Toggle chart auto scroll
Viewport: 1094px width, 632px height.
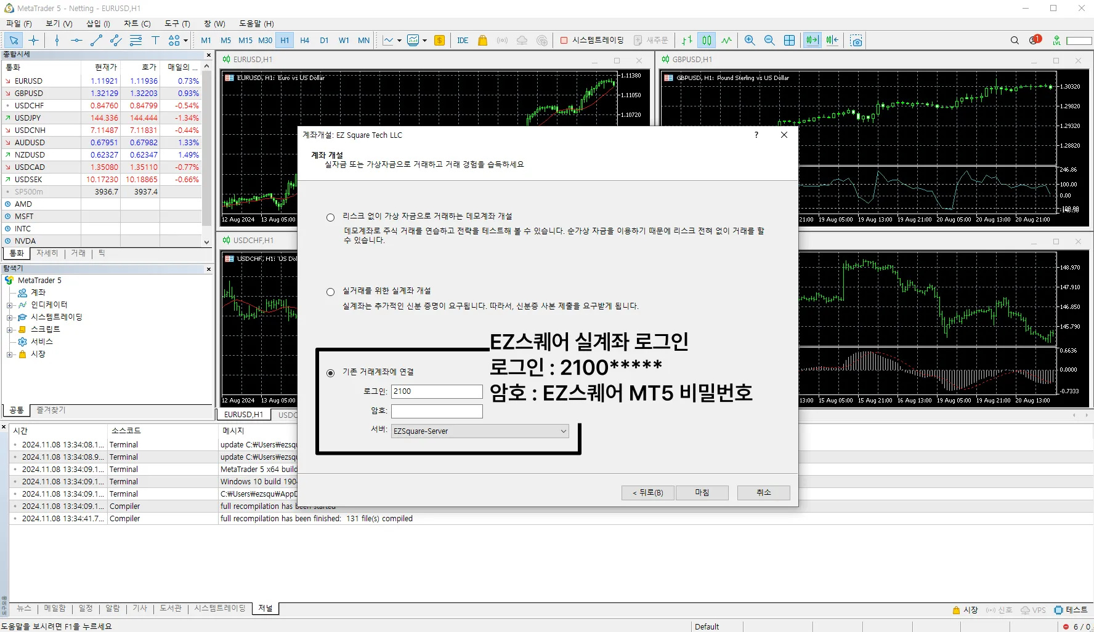(x=812, y=41)
